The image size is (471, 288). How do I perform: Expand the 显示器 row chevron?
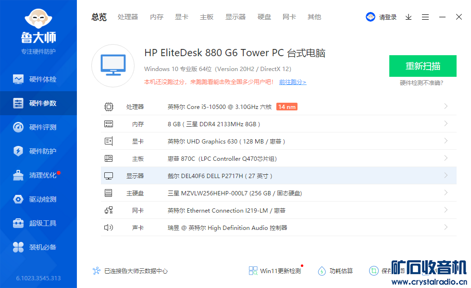pyautogui.click(x=446, y=175)
